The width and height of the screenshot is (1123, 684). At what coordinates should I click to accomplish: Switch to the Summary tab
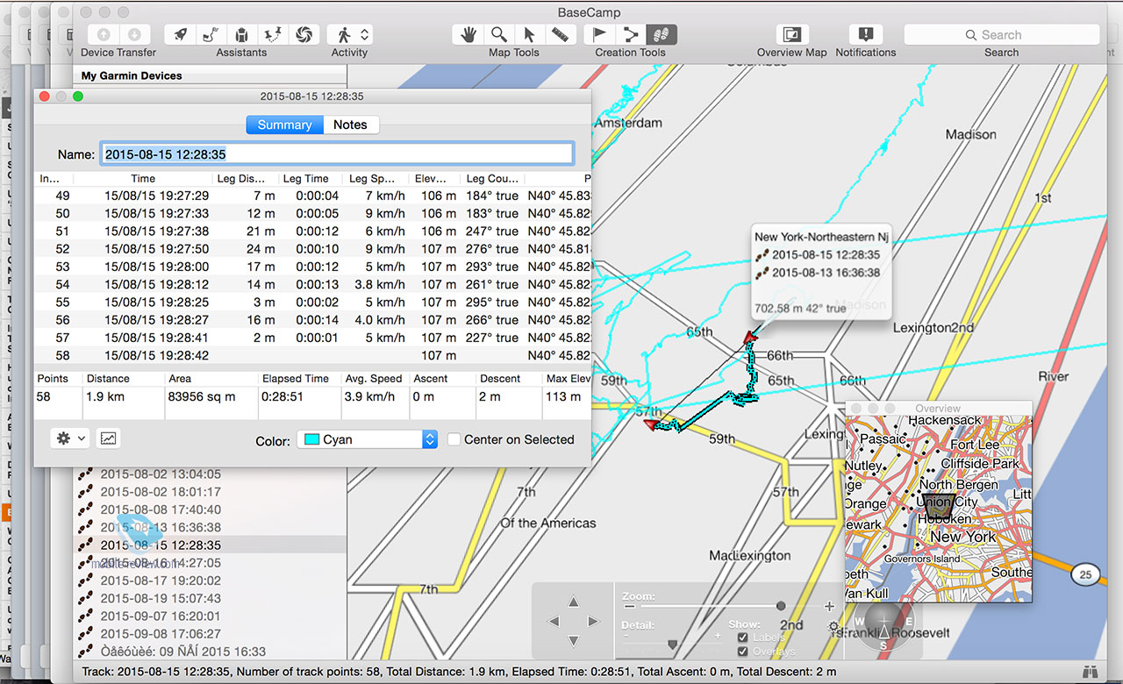[x=284, y=125]
